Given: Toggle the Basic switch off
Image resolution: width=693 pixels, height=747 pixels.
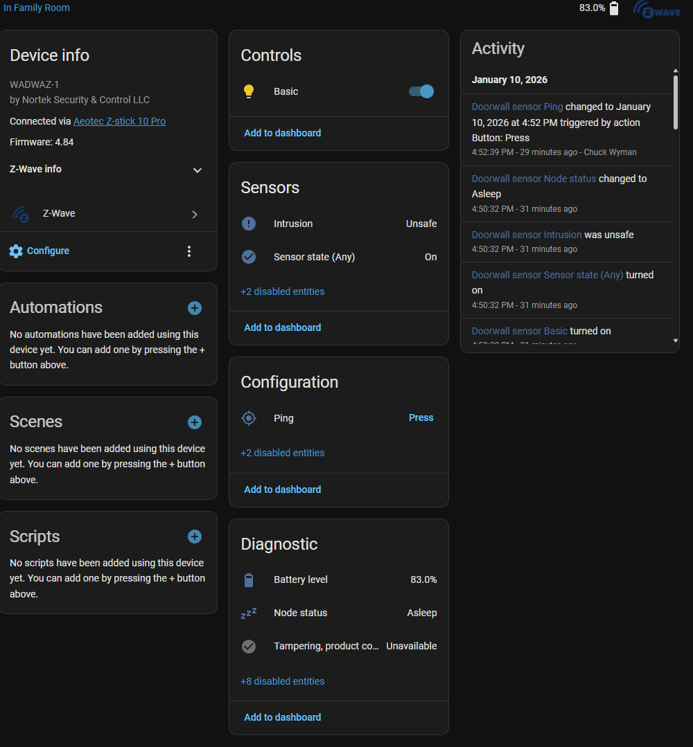Looking at the screenshot, I should [421, 91].
